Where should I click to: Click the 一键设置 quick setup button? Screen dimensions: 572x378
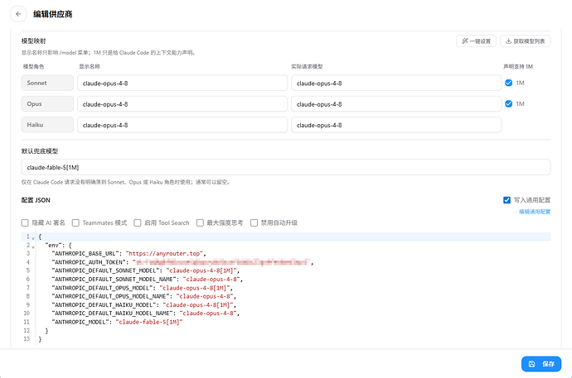click(476, 41)
